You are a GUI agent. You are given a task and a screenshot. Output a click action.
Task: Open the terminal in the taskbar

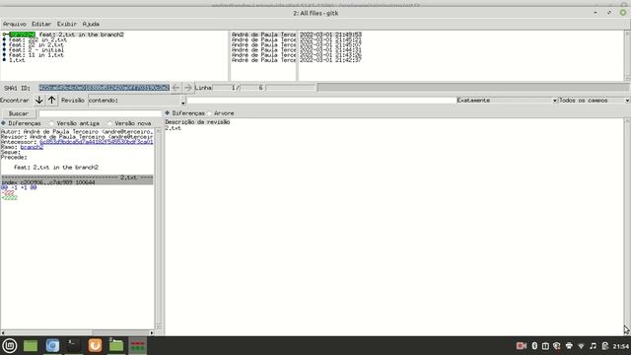point(73,346)
